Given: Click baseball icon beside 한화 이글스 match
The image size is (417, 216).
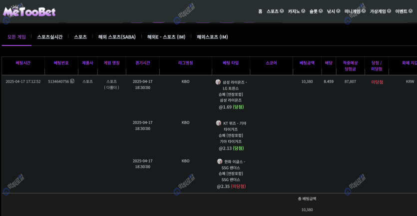Looking at the screenshot, I should [220, 161].
